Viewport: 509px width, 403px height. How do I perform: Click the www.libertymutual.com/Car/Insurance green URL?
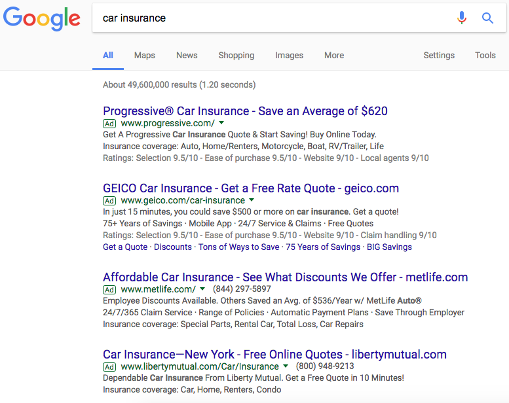[200, 366]
